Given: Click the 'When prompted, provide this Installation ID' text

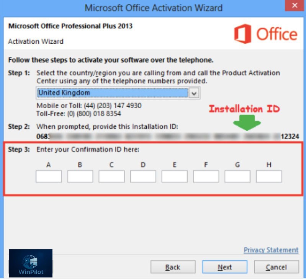Looking at the screenshot, I should point(107,127).
